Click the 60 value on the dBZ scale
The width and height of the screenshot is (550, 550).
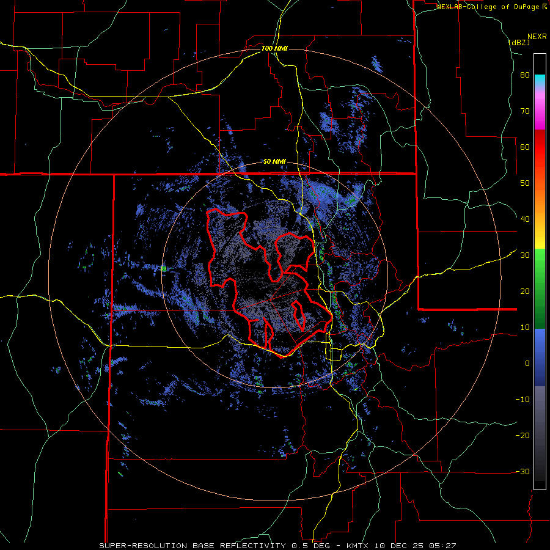(x=525, y=147)
